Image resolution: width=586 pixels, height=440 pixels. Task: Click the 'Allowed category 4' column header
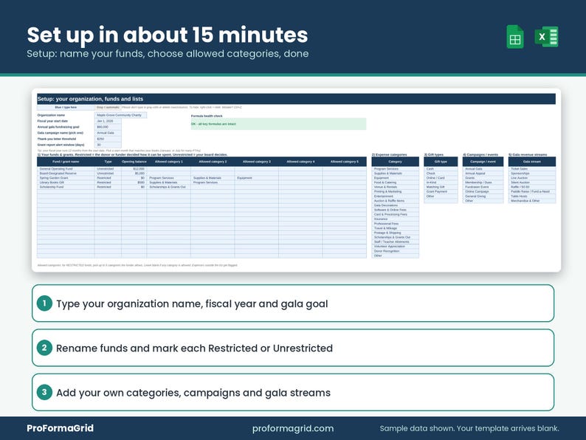pyautogui.click(x=300, y=162)
